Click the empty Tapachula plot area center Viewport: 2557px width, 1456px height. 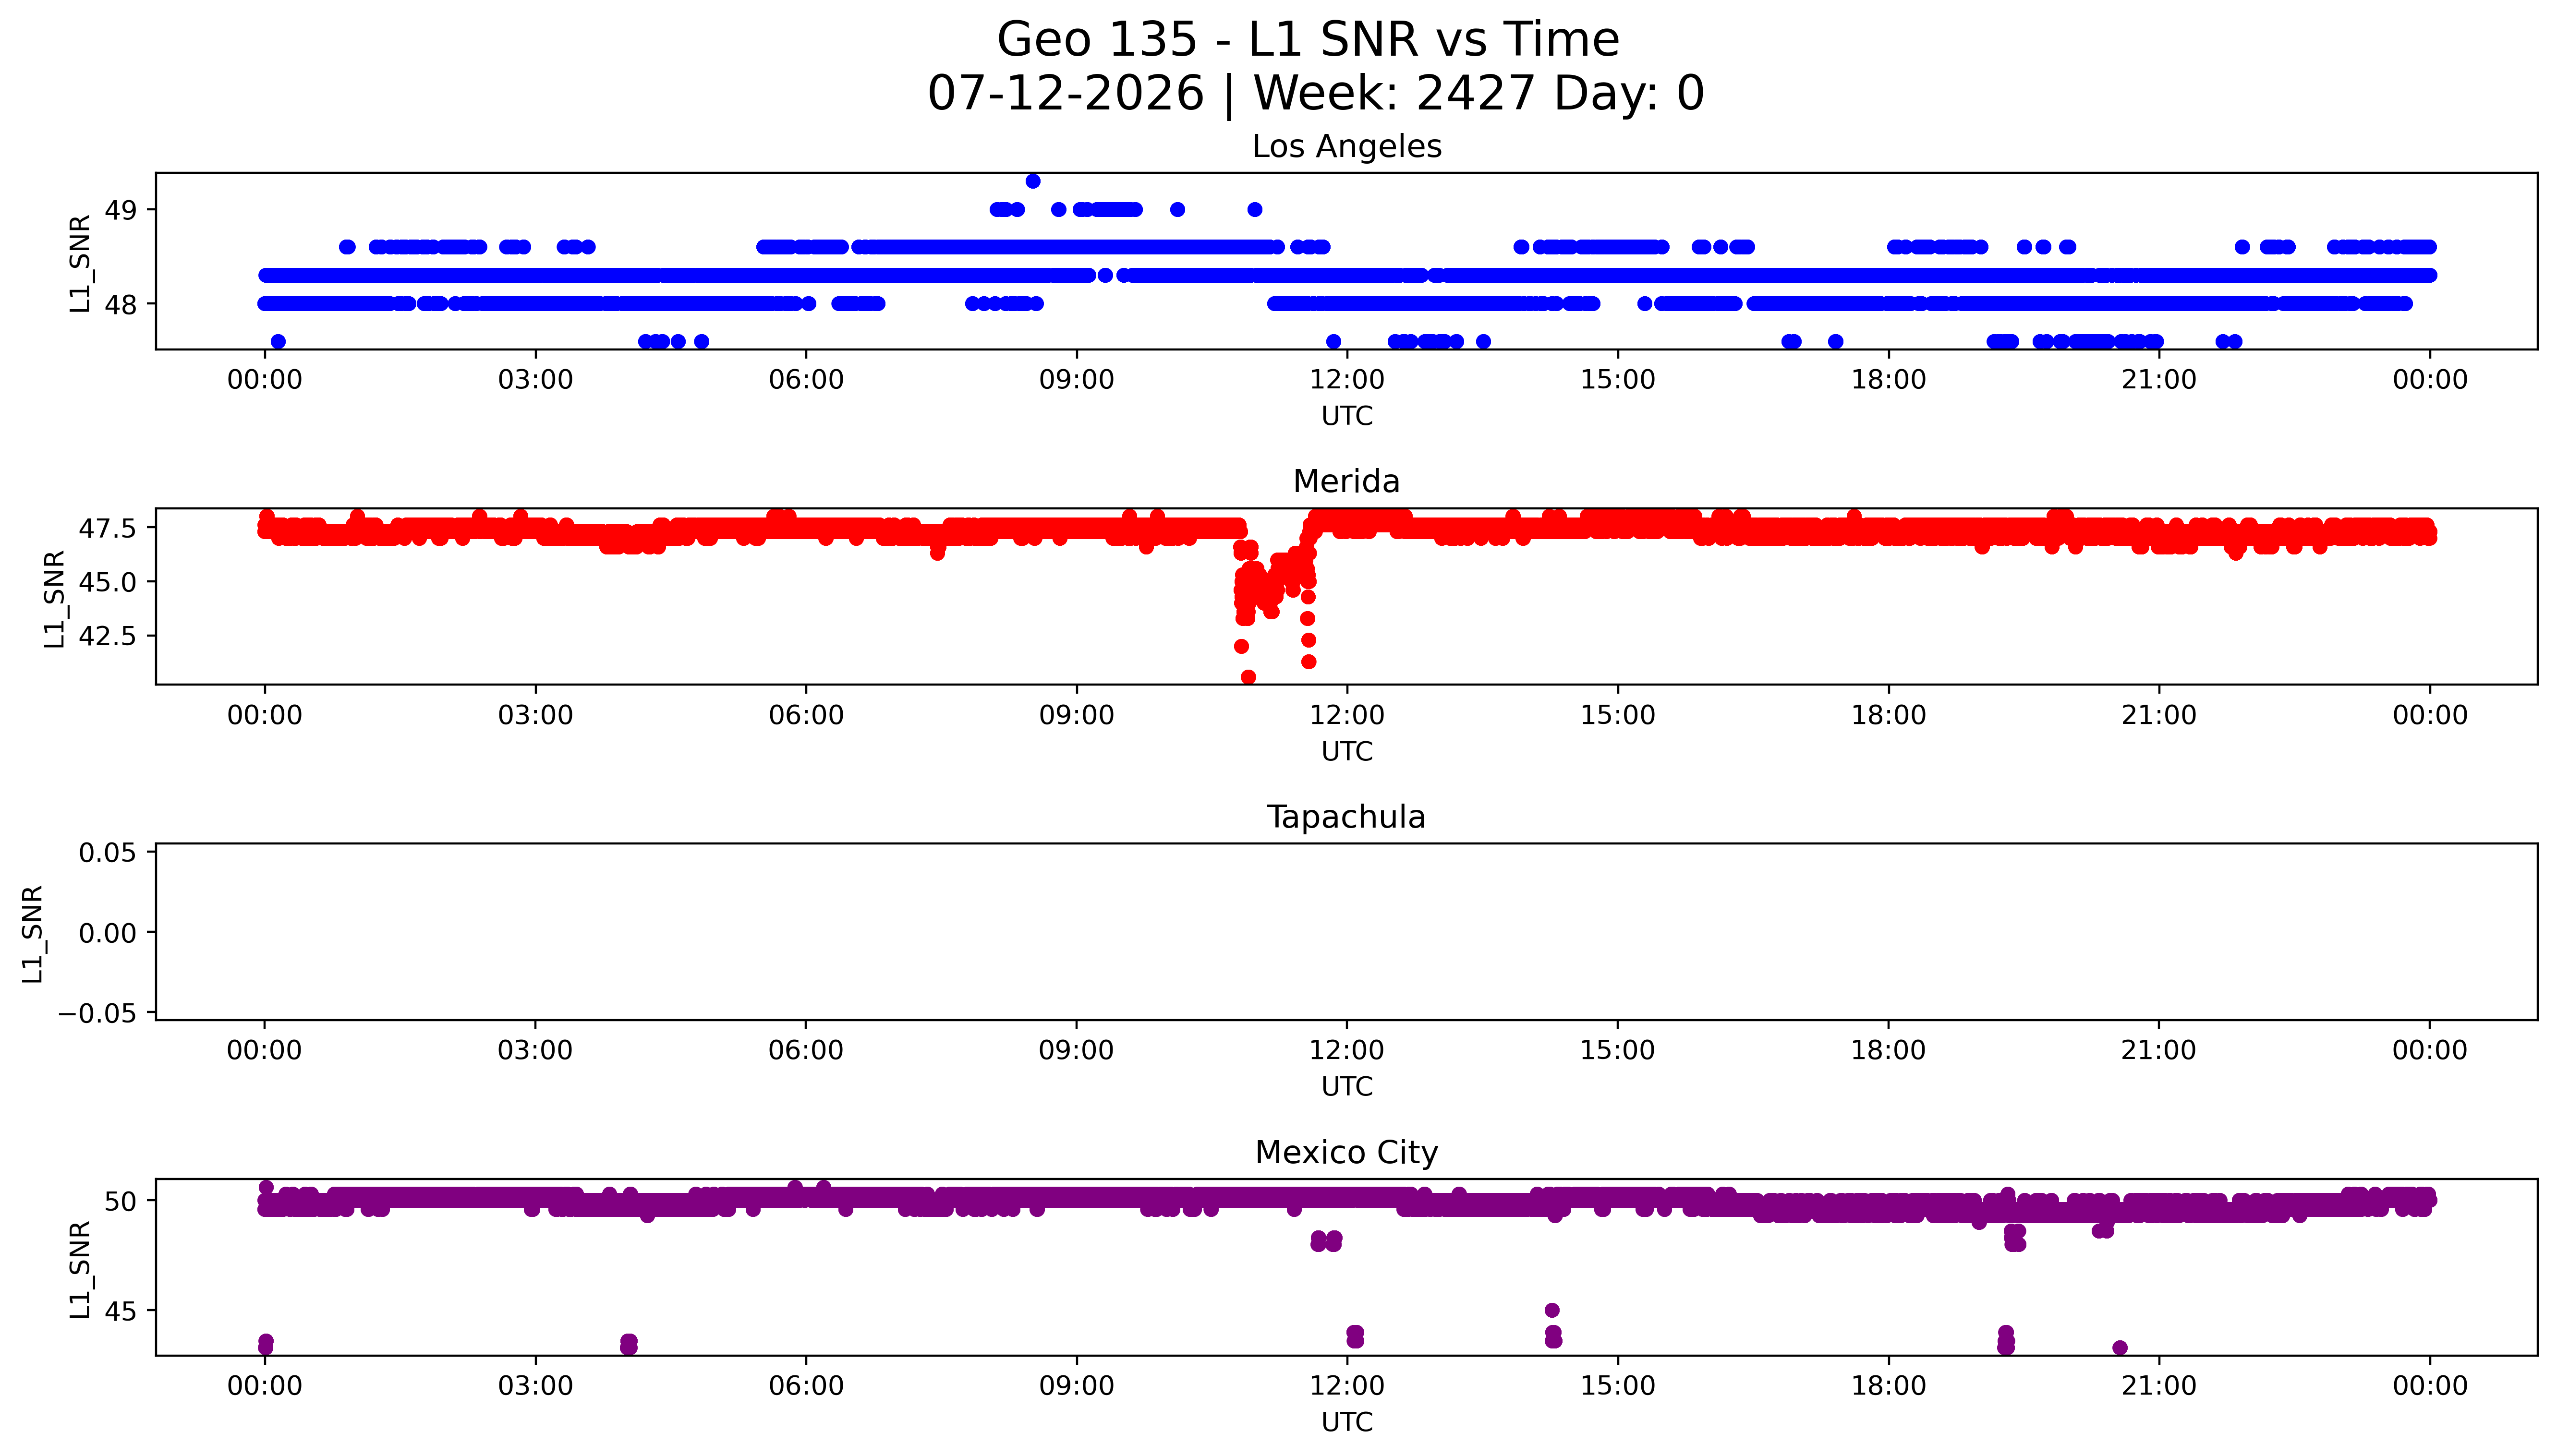1346,932
